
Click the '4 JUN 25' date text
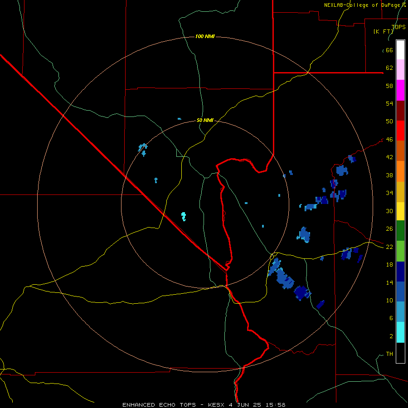pos(245,405)
